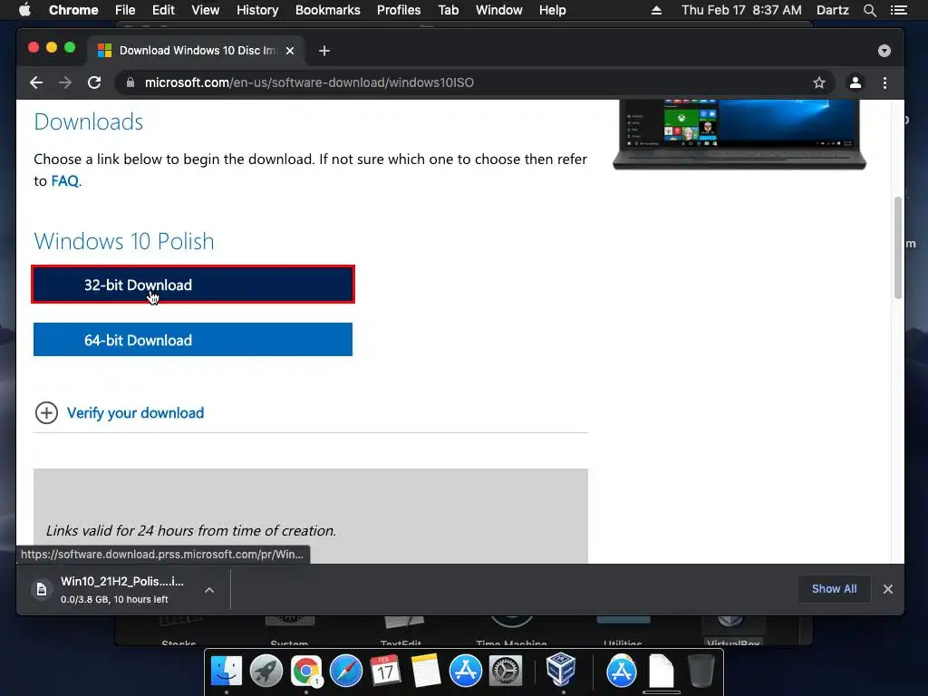Click the 64-bit Download button
Screen dimensions: 928x696
[x=193, y=340]
